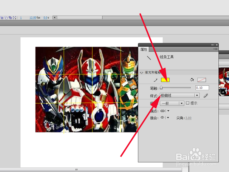Open the yellow stroke color swatch
Image resolution: width=229 pixels, height=172 pixels.
(x=165, y=80)
